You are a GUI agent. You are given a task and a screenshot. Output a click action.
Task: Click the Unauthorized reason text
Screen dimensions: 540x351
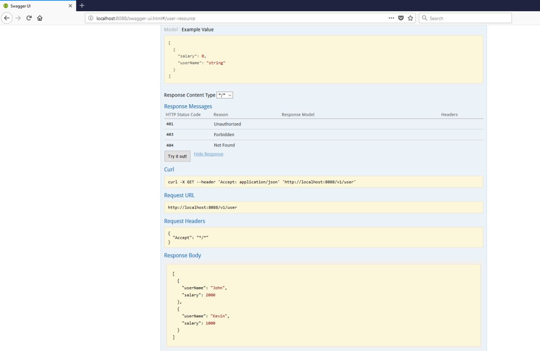227,124
